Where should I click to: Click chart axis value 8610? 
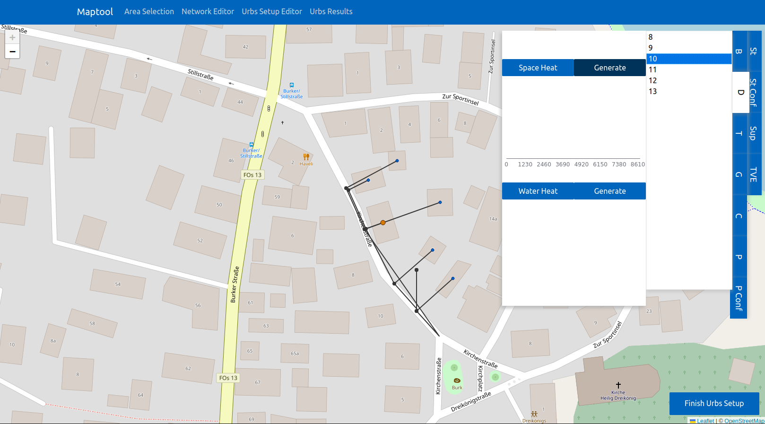coord(638,164)
